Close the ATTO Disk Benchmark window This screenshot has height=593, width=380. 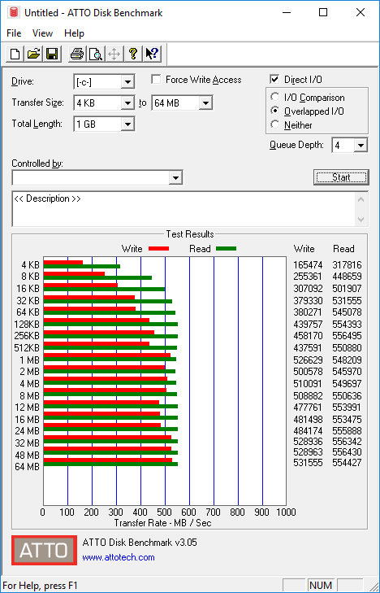coord(361,12)
